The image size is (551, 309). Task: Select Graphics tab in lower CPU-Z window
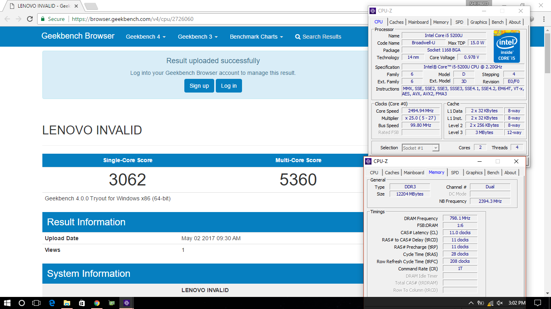click(x=474, y=173)
